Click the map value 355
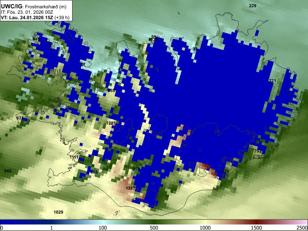Image resolution: width=308 pixels, height=231 pixels. (94, 172)
